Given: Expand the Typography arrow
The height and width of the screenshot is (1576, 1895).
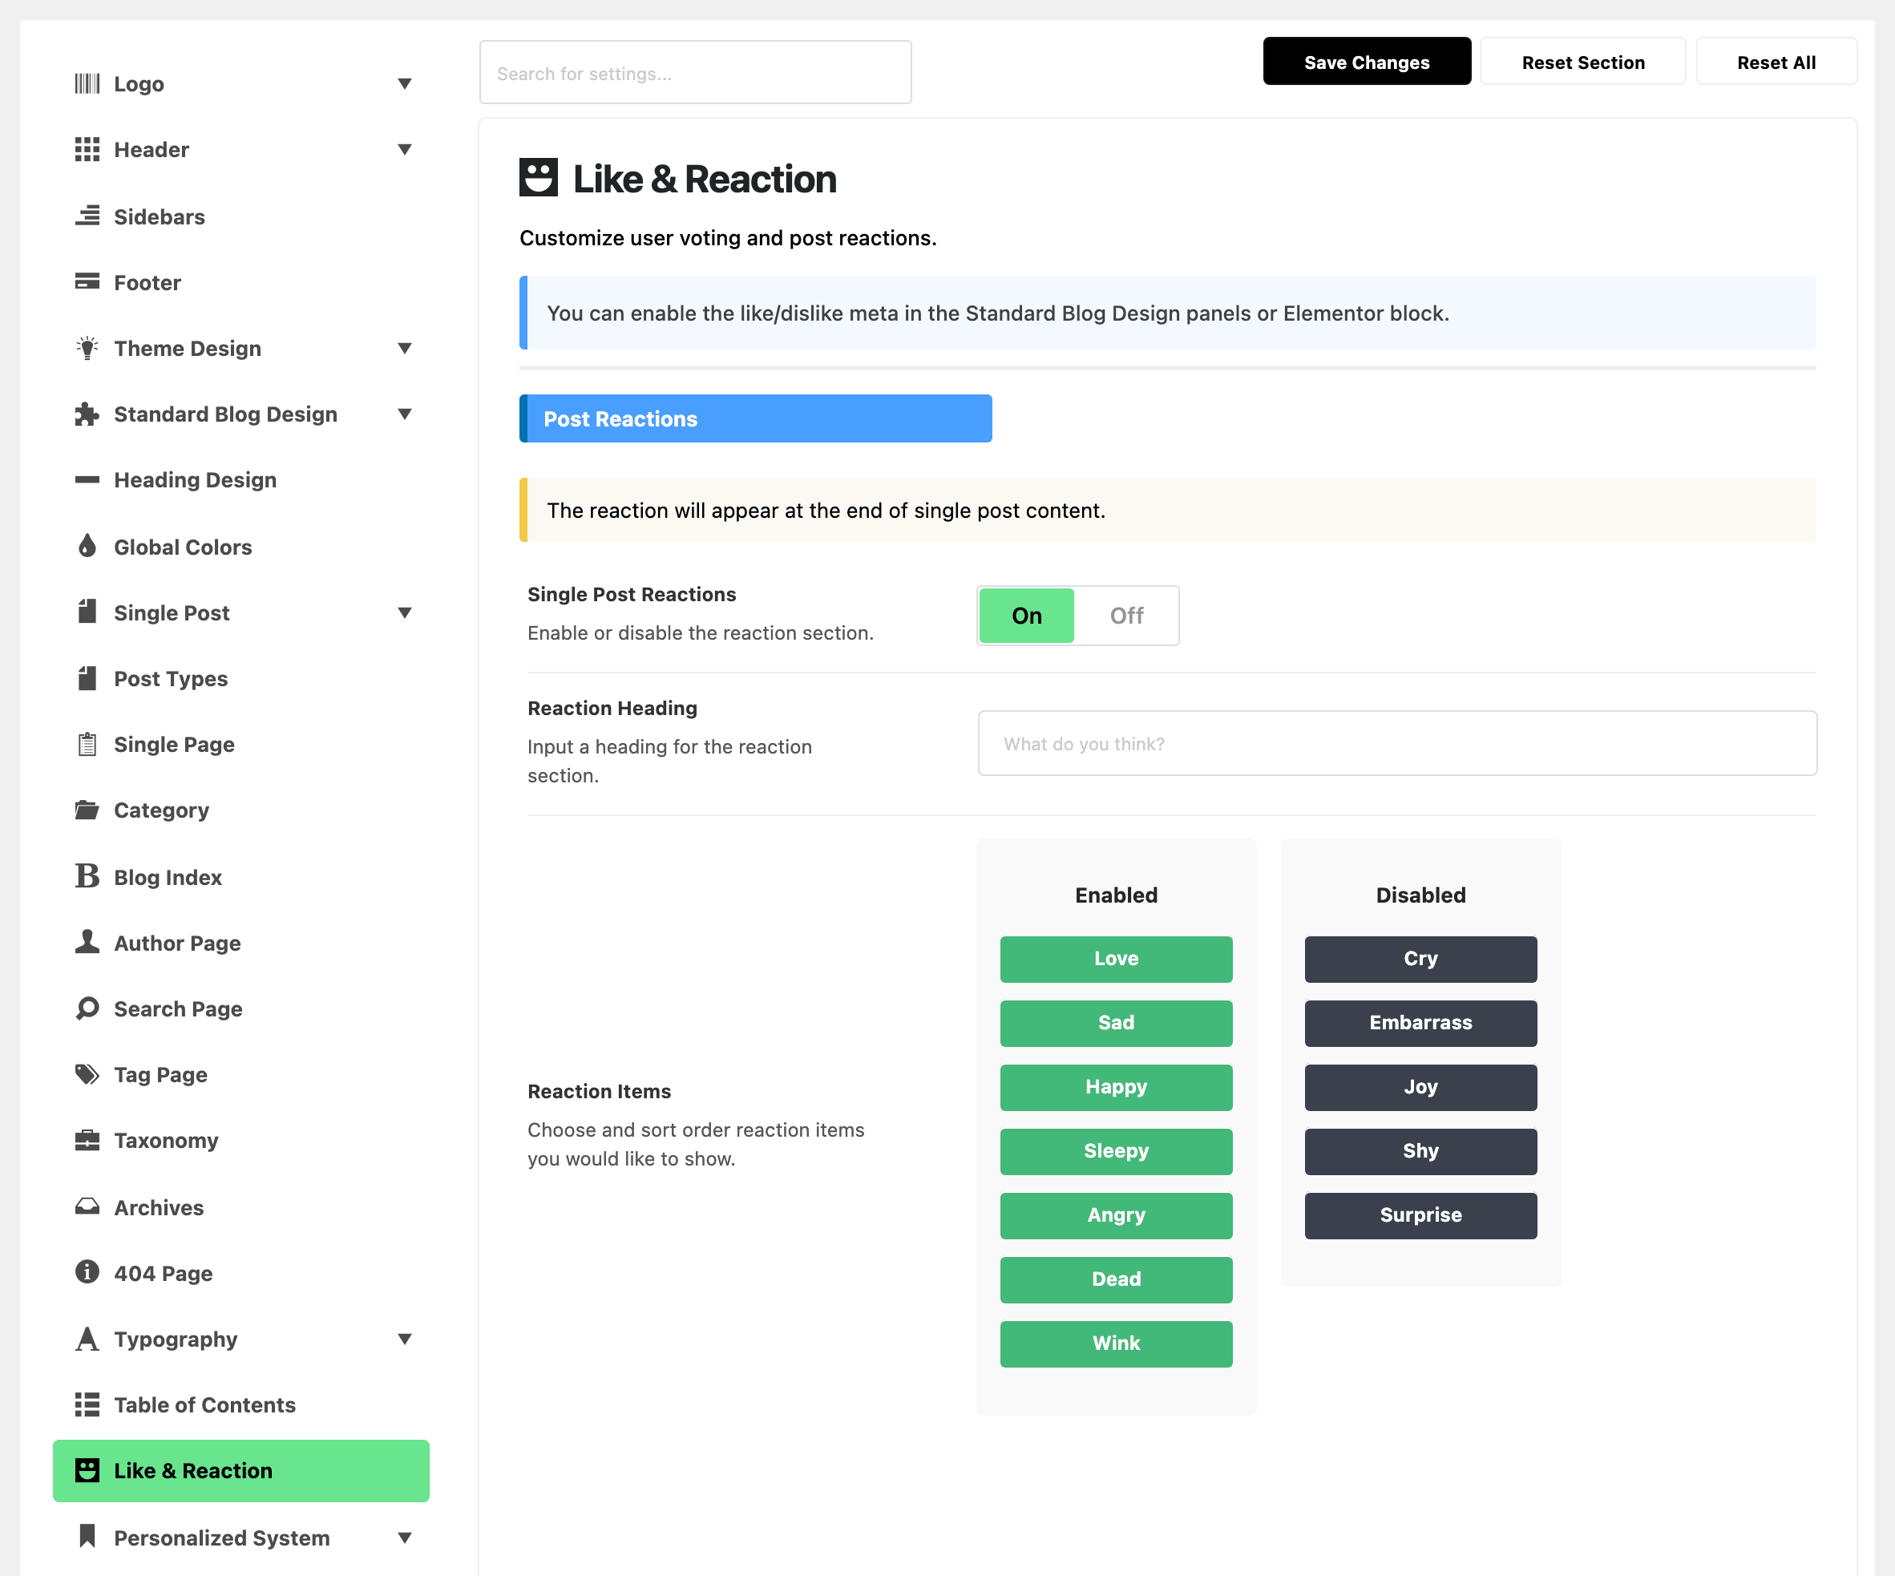Looking at the screenshot, I should click(404, 1339).
